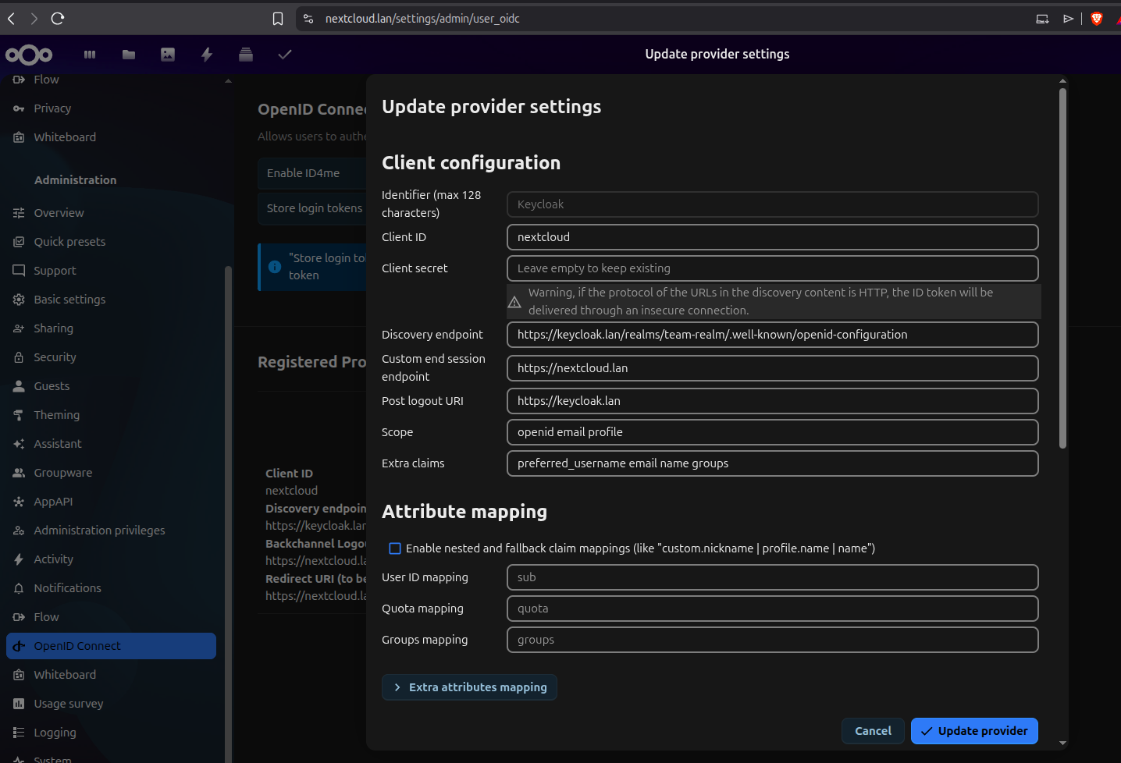Open the Deck app icon
The image size is (1121, 763).
[x=245, y=55]
